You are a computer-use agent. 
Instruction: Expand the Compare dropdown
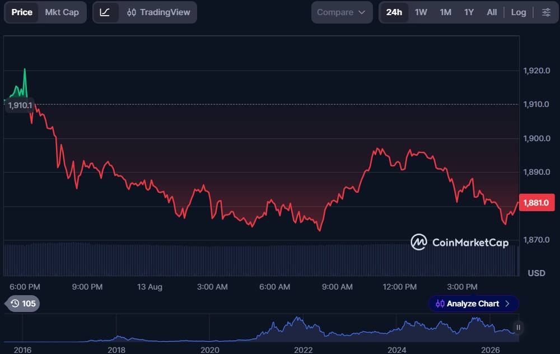[342, 12]
